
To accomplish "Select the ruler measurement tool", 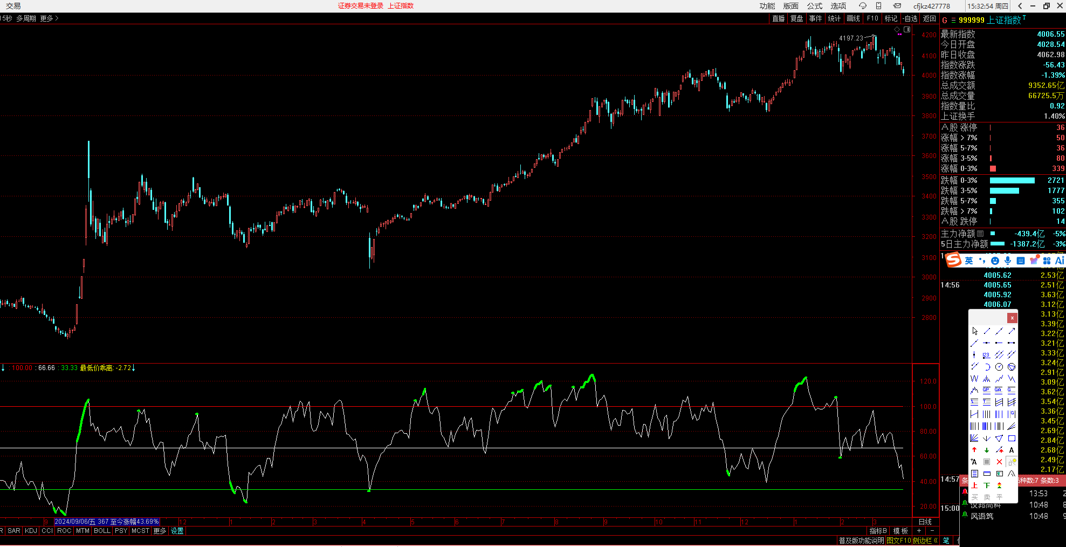I will click(987, 474).
